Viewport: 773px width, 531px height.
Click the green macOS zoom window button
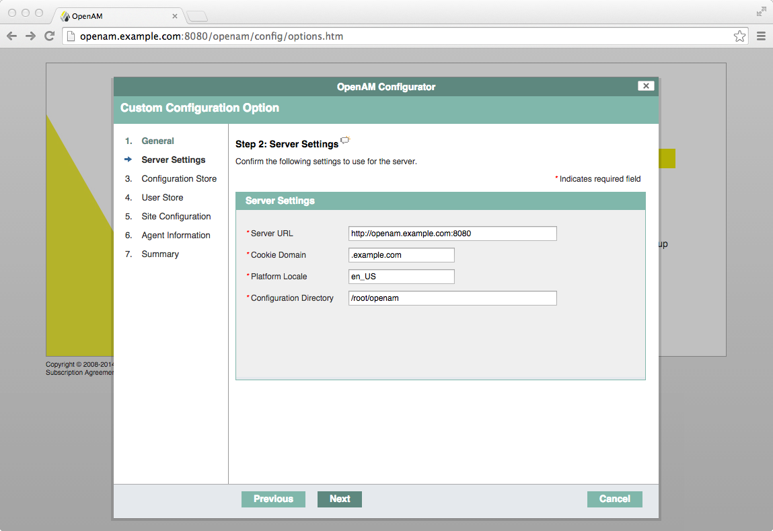click(x=39, y=13)
